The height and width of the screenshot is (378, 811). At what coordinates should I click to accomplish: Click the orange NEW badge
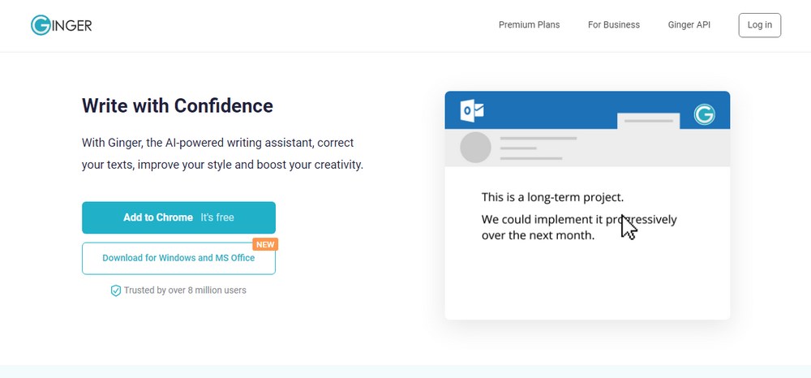tap(265, 245)
